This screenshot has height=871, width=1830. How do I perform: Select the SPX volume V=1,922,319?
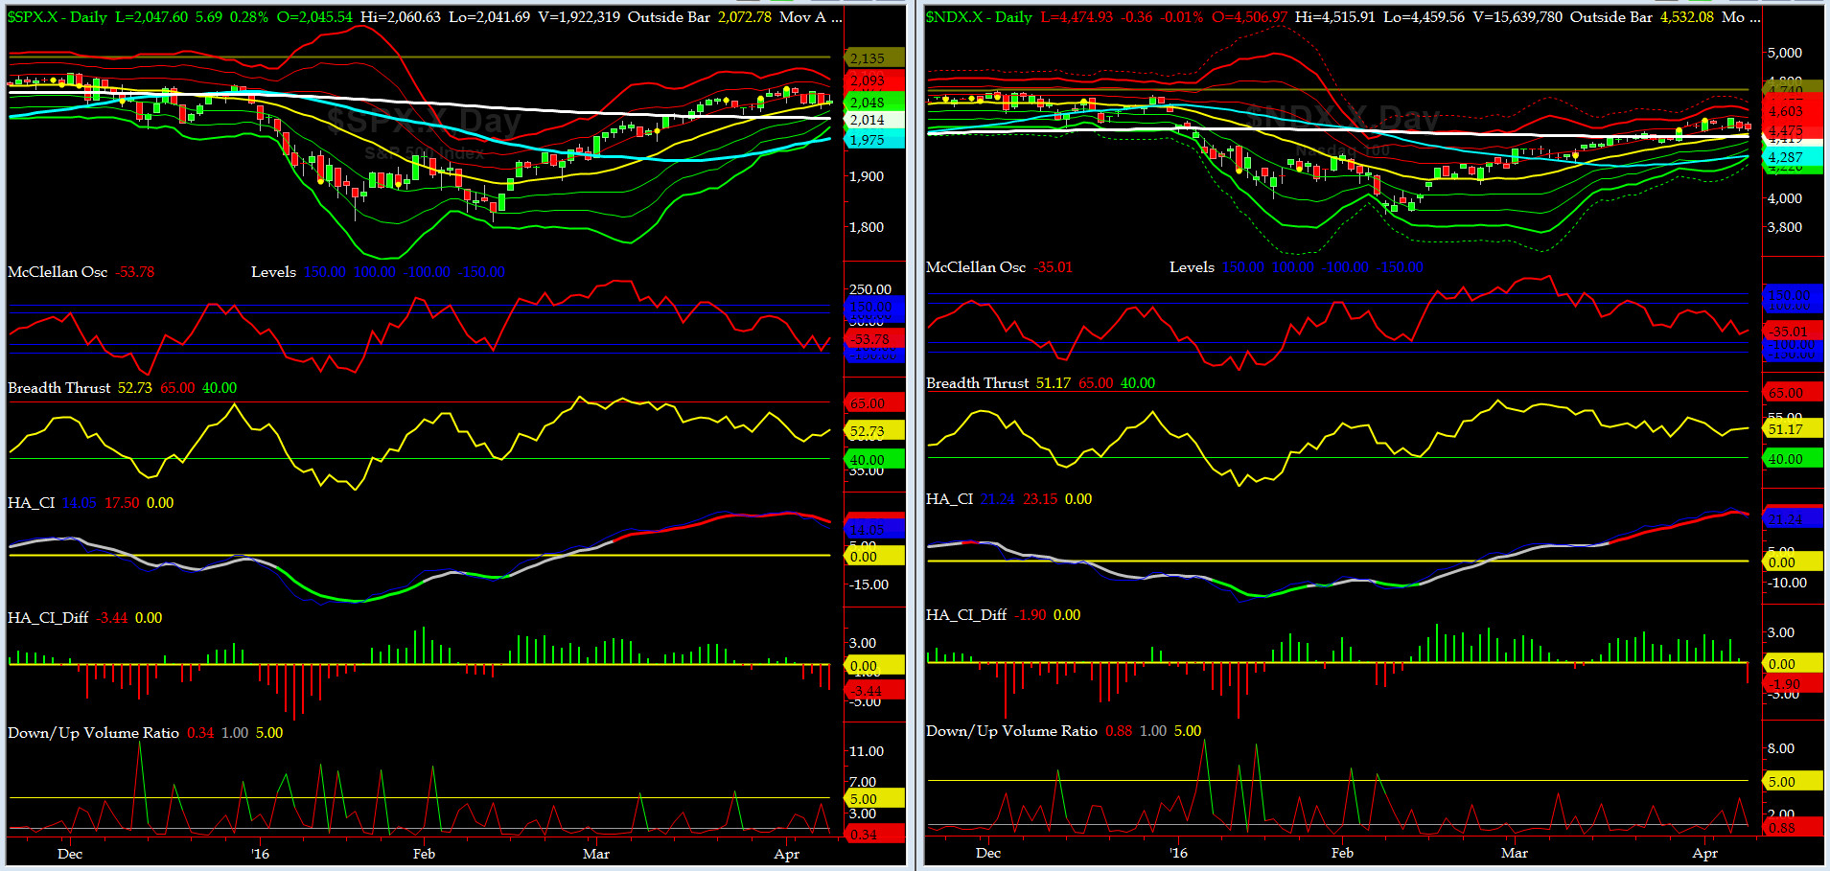(x=579, y=17)
